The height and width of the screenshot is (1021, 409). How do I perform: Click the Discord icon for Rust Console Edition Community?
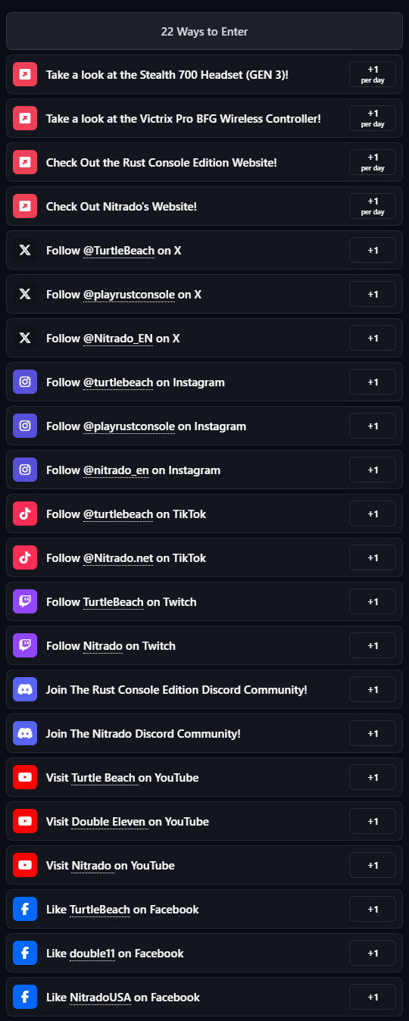pos(25,689)
